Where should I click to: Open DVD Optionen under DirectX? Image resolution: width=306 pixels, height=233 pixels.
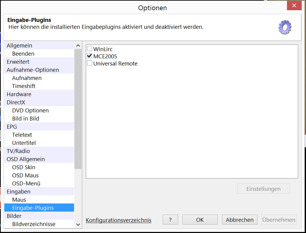tap(30, 111)
